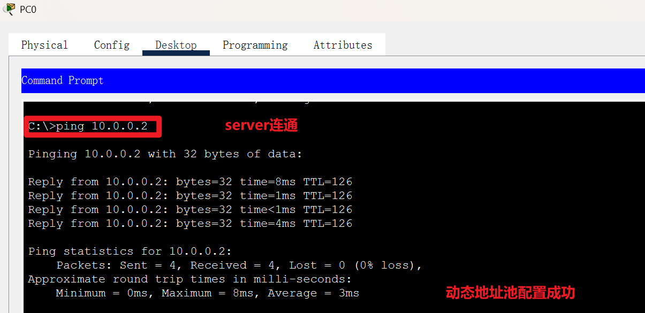Screen dimensions: 645x313
Task: Click the Ping statistics for 10.0.0.2 line
Action: point(130,251)
